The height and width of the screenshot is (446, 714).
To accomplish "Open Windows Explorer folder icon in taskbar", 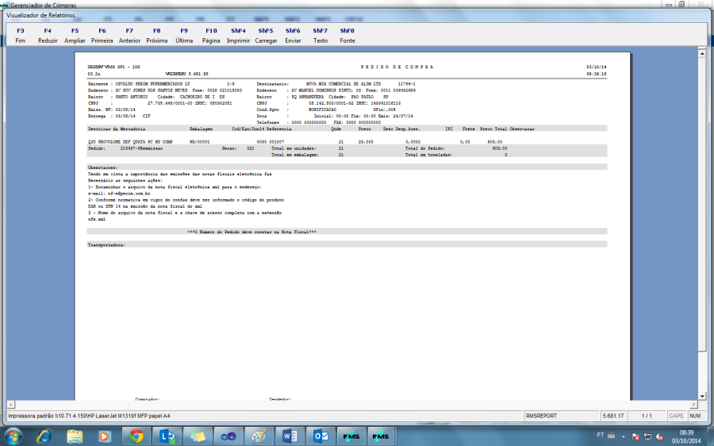I will (75, 436).
